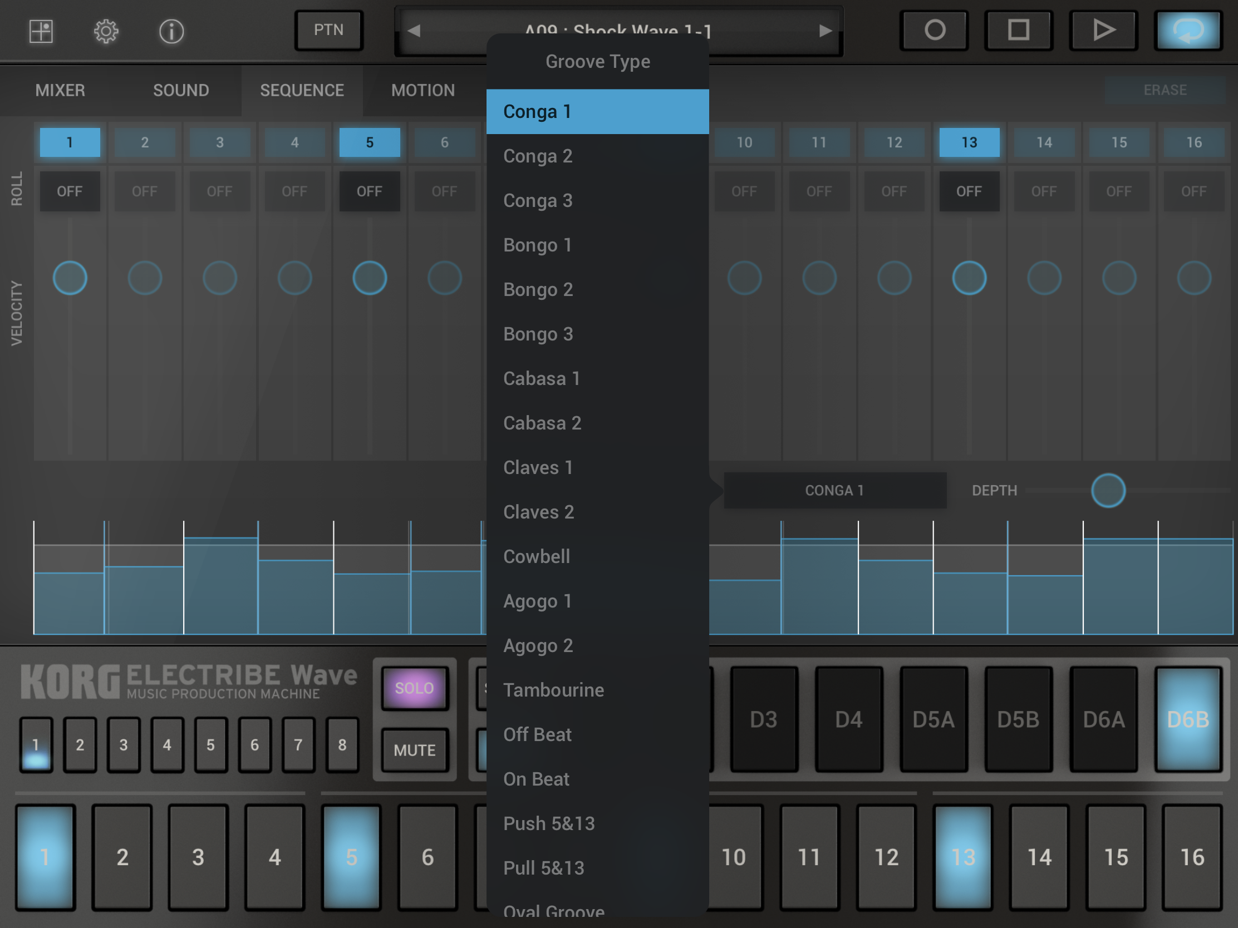Select the D5A part pad

click(933, 719)
